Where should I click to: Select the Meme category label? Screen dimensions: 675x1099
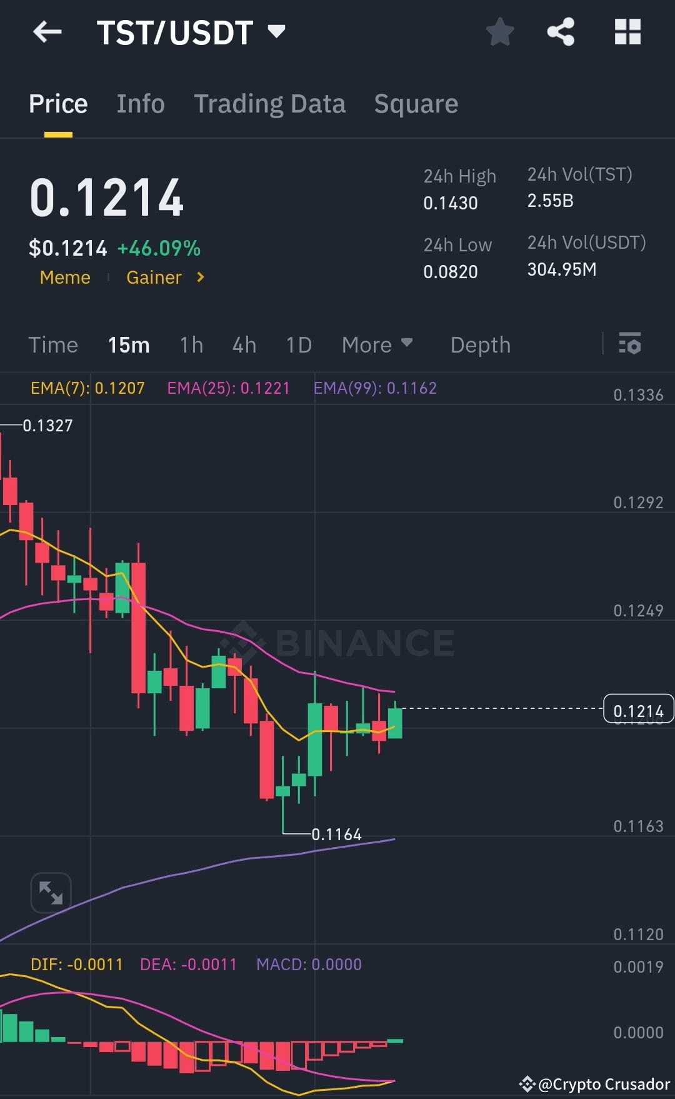tap(64, 277)
